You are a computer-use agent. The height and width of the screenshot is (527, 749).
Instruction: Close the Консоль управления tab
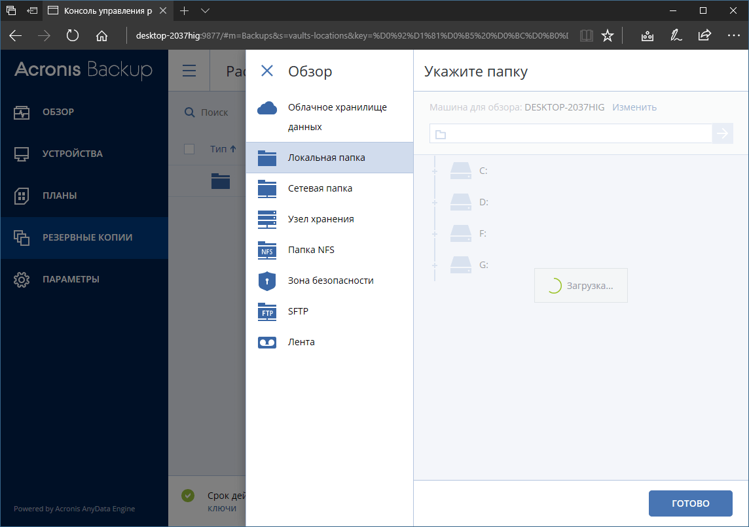[163, 10]
